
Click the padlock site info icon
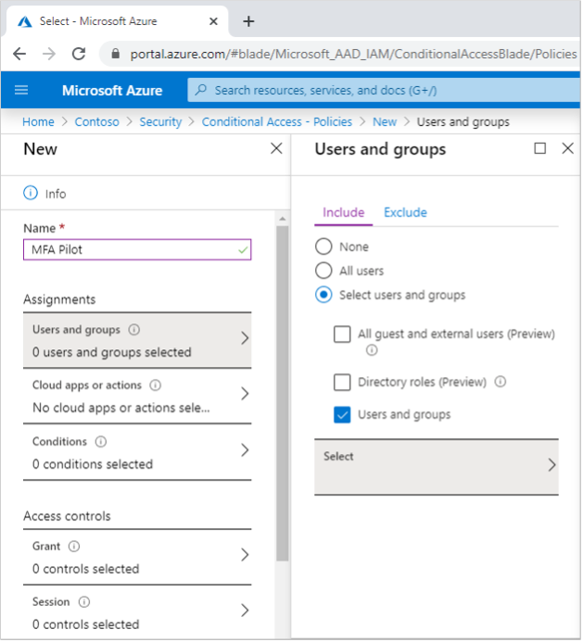[x=116, y=54]
